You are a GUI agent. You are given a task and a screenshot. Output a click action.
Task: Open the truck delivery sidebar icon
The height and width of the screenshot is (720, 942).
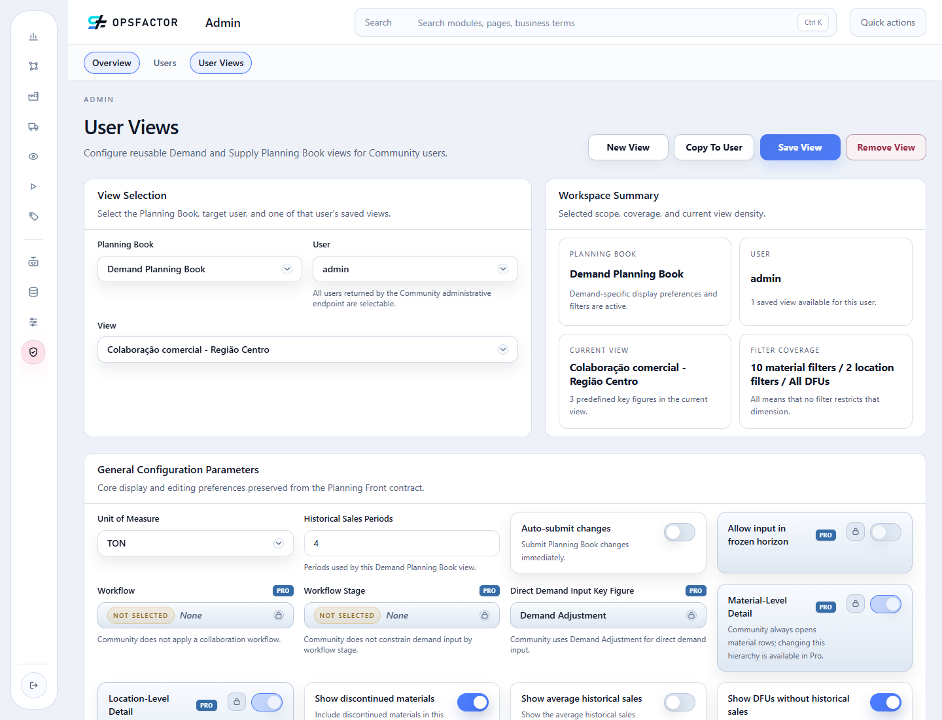tap(33, 126)
